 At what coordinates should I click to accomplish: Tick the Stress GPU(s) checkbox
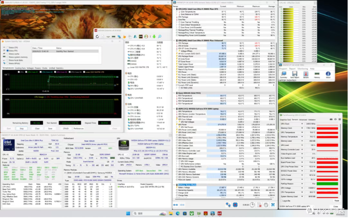(7, 63)
